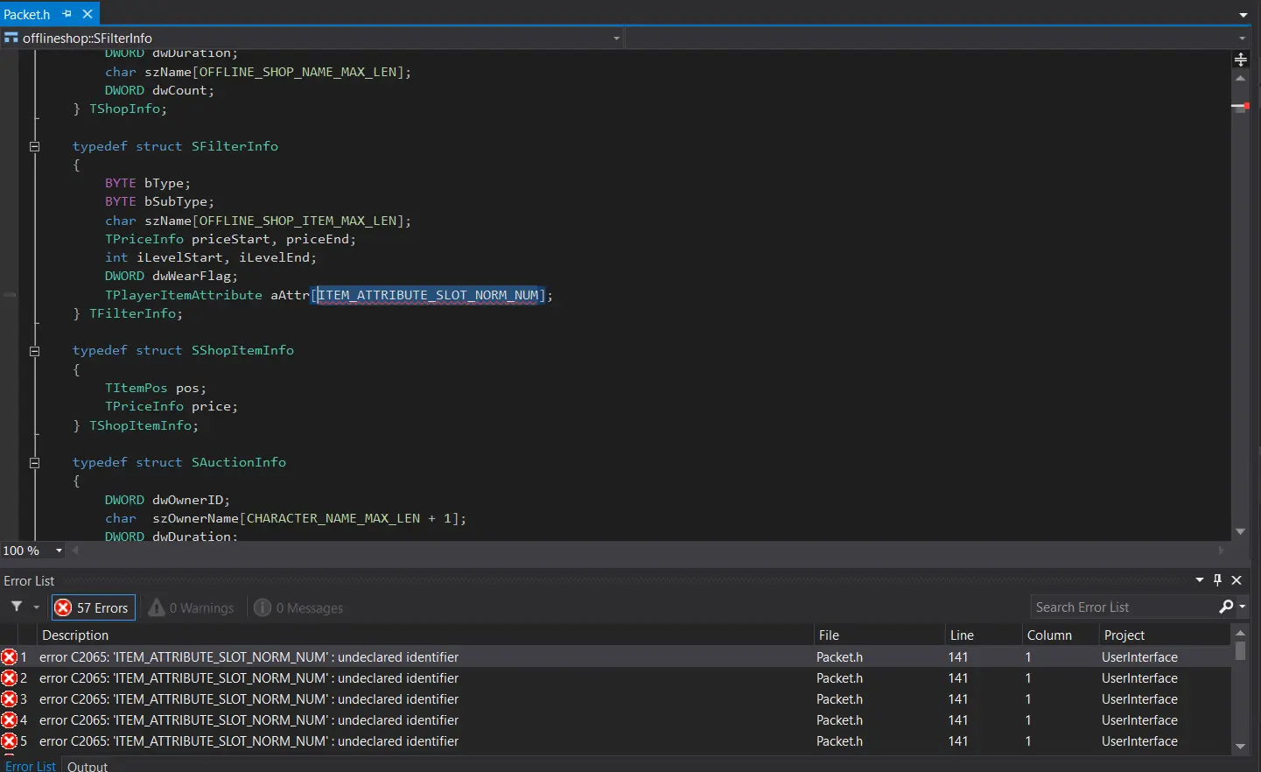Click the search magnifier icon in Error List

(1227, 607)
